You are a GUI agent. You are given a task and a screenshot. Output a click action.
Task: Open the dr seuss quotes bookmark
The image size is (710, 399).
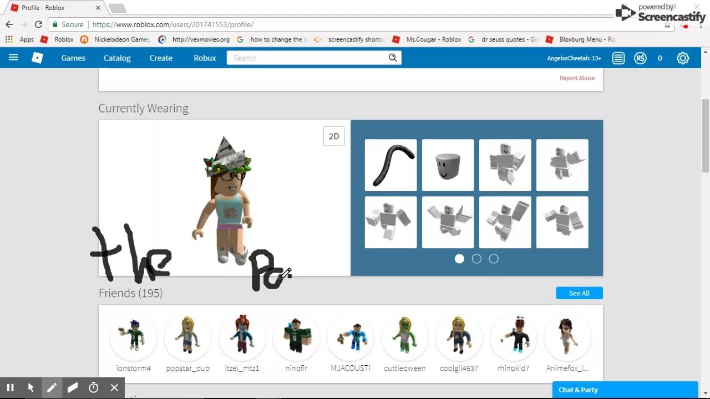[503, 39]
